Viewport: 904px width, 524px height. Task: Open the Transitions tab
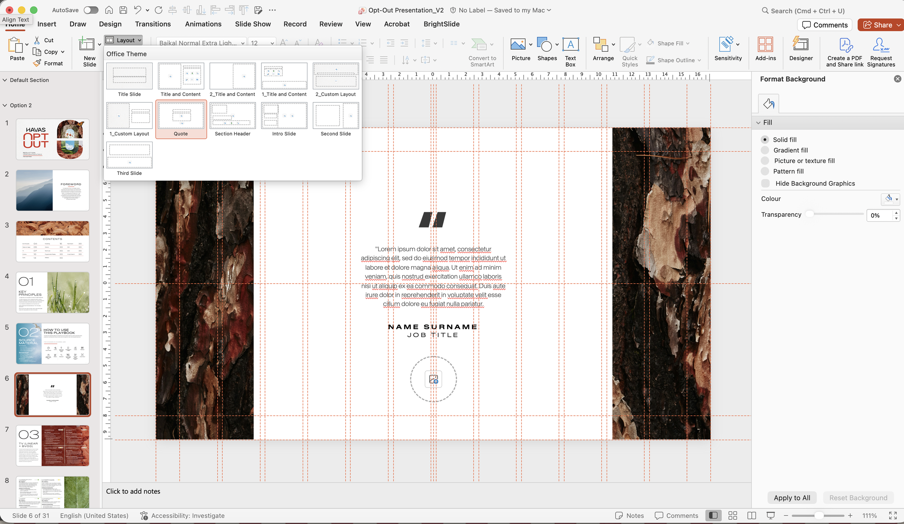pyautogui.click(x=153, y=24)
